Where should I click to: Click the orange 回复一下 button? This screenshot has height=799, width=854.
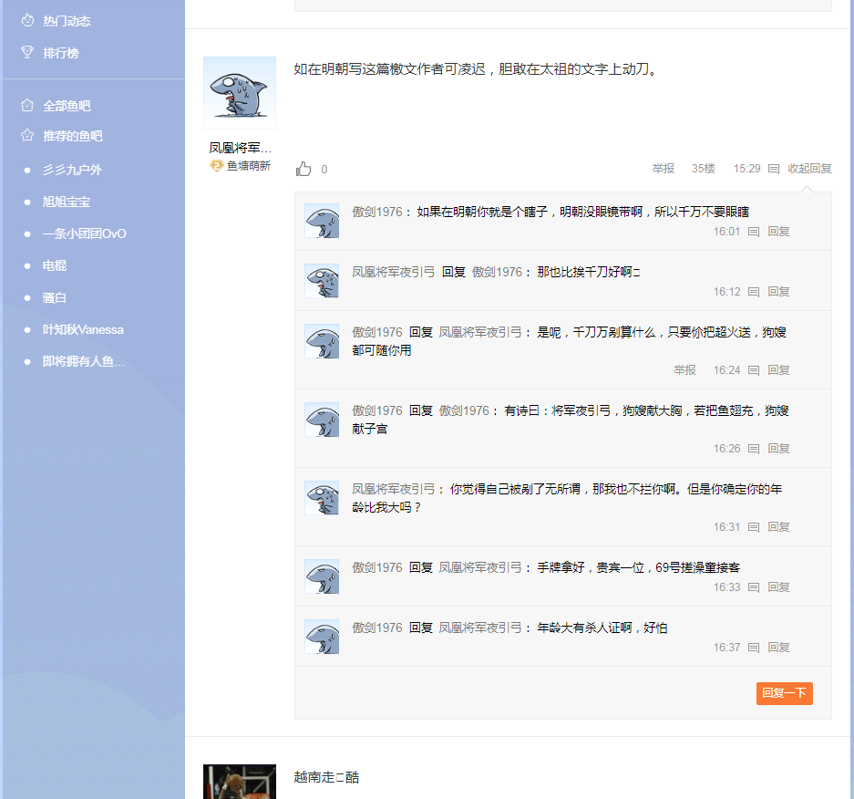[x=784, y=693]
